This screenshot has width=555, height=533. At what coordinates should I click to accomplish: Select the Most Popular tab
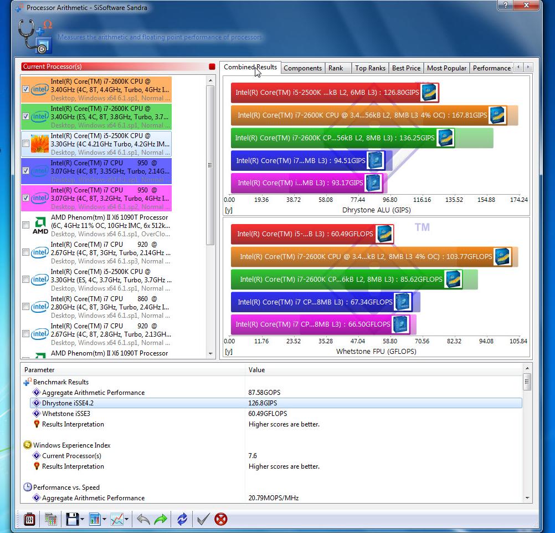(x=446, y=68)
